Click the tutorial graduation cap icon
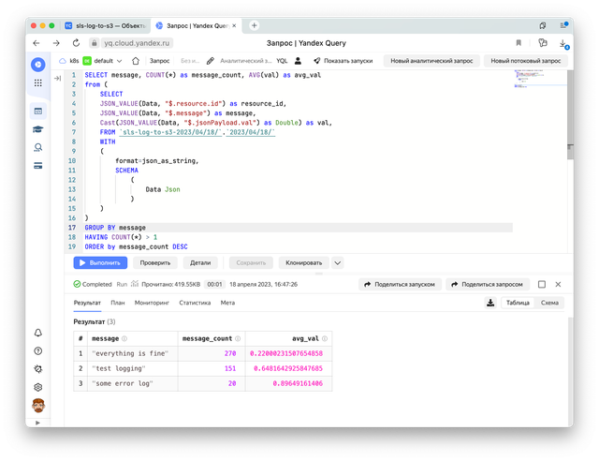This screenshot has height=461, width=599. click(x=37, y=129)
